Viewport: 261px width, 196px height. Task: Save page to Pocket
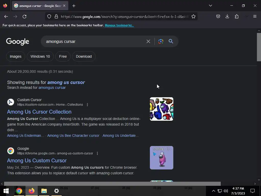pos(218,17)
